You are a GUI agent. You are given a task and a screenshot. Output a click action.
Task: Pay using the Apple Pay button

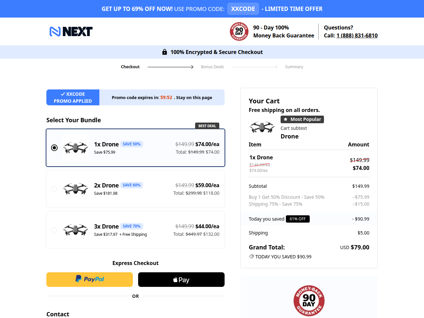coord(181,280)
